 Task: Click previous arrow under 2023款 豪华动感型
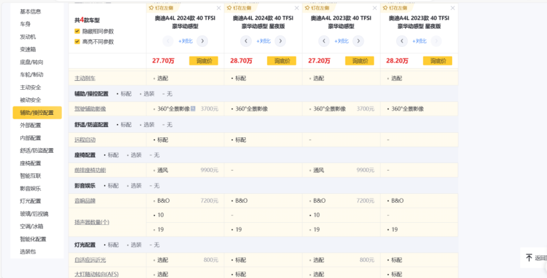(x=324, y=41)
